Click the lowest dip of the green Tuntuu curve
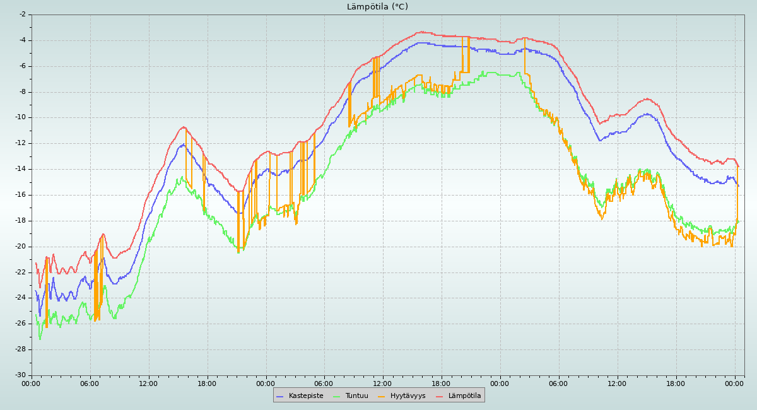 click(40, 339)
